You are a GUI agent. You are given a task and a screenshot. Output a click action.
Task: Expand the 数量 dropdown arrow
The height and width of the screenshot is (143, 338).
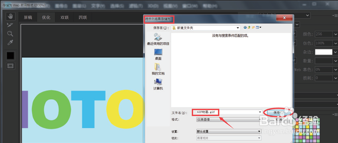(335, 61)
